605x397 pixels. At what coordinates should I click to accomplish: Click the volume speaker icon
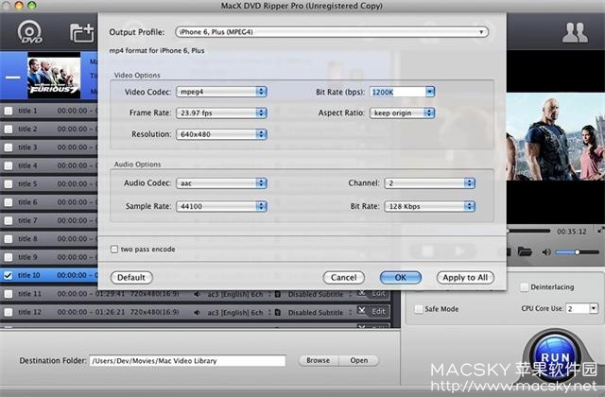pyautogui.click(x=546, y=252)
